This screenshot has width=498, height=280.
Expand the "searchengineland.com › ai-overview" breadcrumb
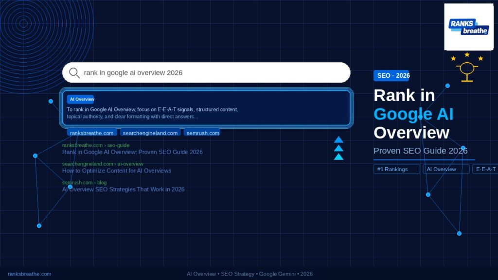(x=103, y=164)
